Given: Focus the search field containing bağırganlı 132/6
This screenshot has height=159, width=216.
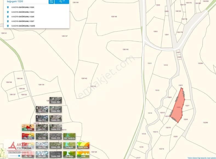Looking at the screenshot, I should pyautogui.click(x=26, y=2).
